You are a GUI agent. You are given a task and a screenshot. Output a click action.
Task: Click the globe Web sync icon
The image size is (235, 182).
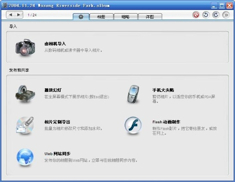(x=25, y=157)
